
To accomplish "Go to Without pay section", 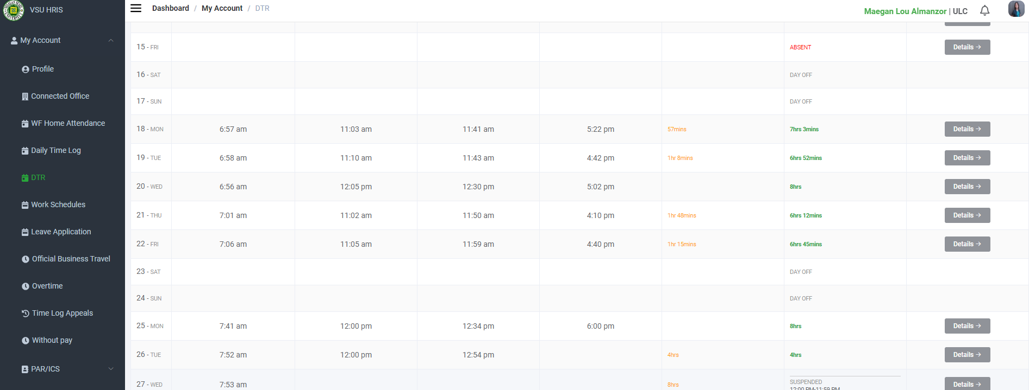I will (x=52, y=340).
